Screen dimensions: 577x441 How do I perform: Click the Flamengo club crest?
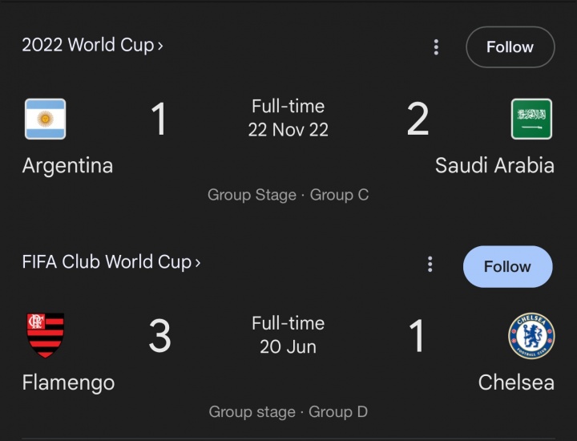point(45,336)
